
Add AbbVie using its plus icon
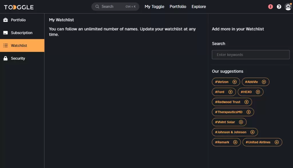click(264, 82)
